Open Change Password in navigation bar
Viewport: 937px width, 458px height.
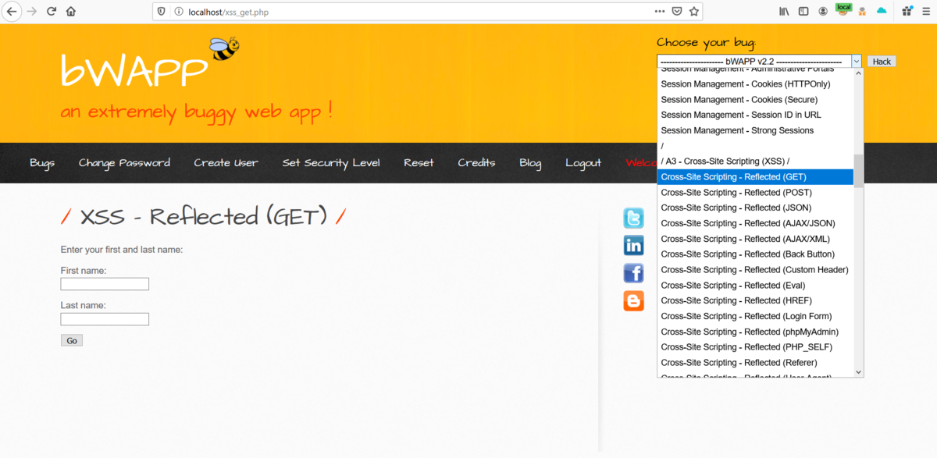[x=124, y=163]
